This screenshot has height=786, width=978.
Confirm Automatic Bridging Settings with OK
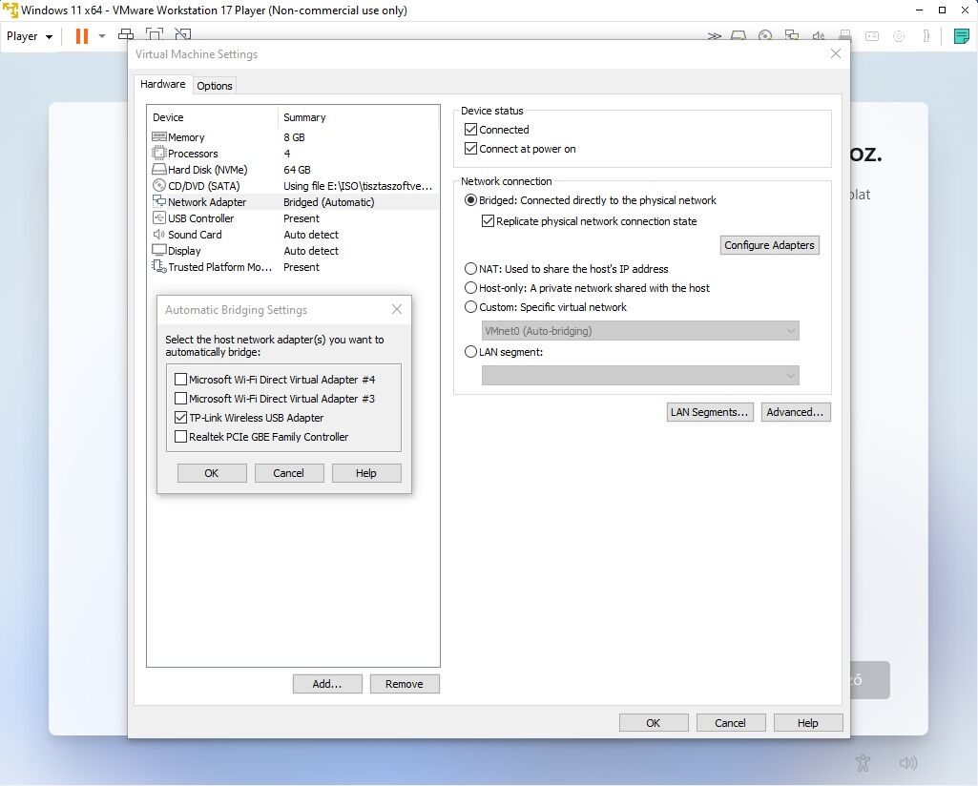pyautogui.click(x=212, y=473)
